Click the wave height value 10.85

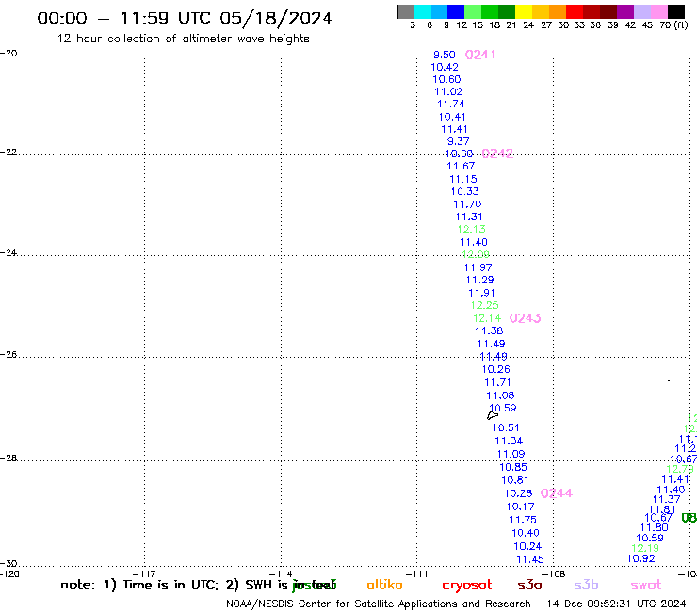(513, 467)
